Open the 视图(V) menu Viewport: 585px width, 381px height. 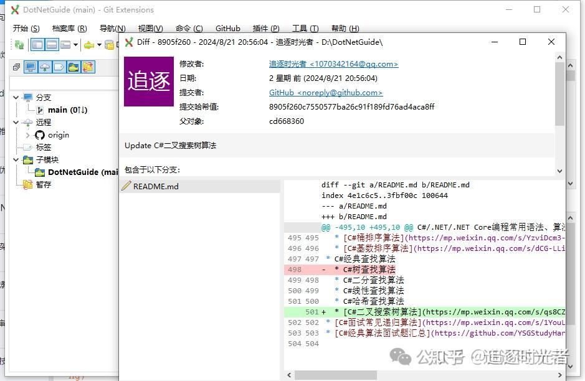click(150, 29)
